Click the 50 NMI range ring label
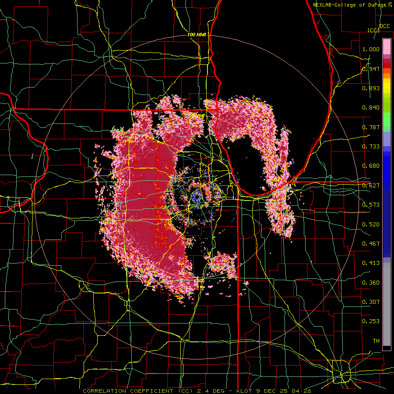 (197, 116)
